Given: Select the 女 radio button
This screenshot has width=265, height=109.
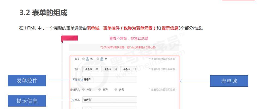Looking at the screenshot, I should [x=98, y=59].
